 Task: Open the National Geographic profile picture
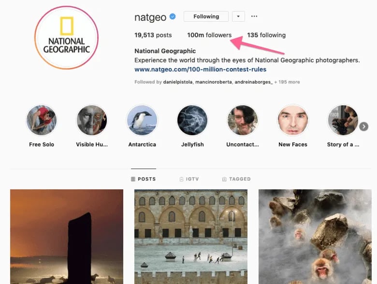66,38
